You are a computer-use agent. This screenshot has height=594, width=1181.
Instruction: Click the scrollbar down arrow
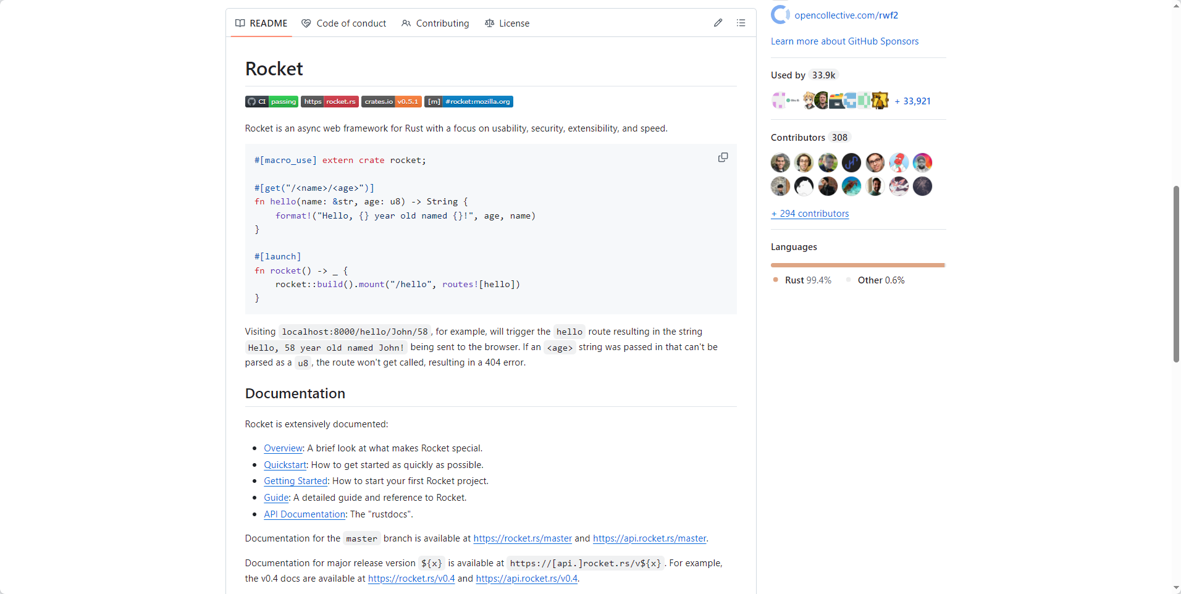(x=1176, y=588)
